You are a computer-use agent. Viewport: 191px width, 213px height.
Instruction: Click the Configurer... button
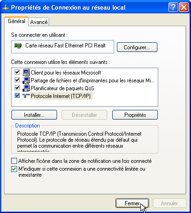[x=137, y=47]
